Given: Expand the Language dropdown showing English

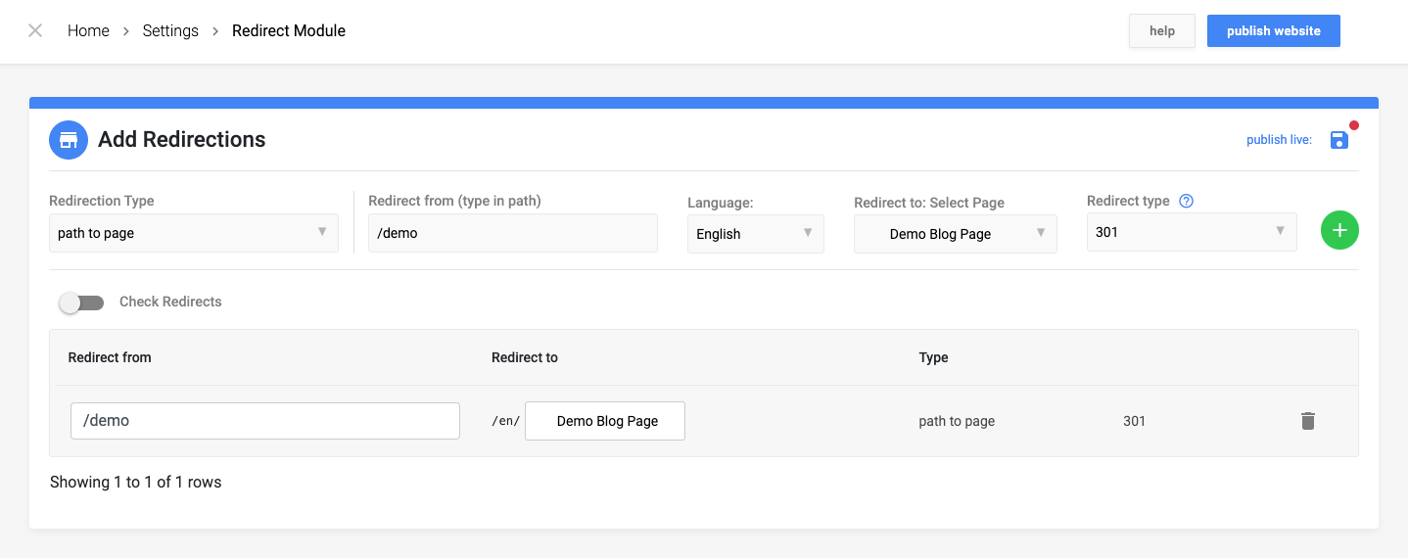Looking at the screenshot, I should pyautogui.click(x=756, y=234).
